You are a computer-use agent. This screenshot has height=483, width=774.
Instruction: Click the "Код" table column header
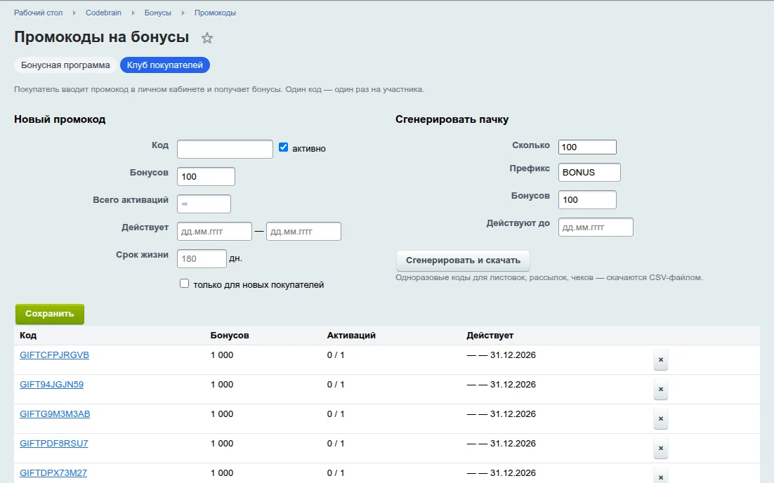point(28,336)
